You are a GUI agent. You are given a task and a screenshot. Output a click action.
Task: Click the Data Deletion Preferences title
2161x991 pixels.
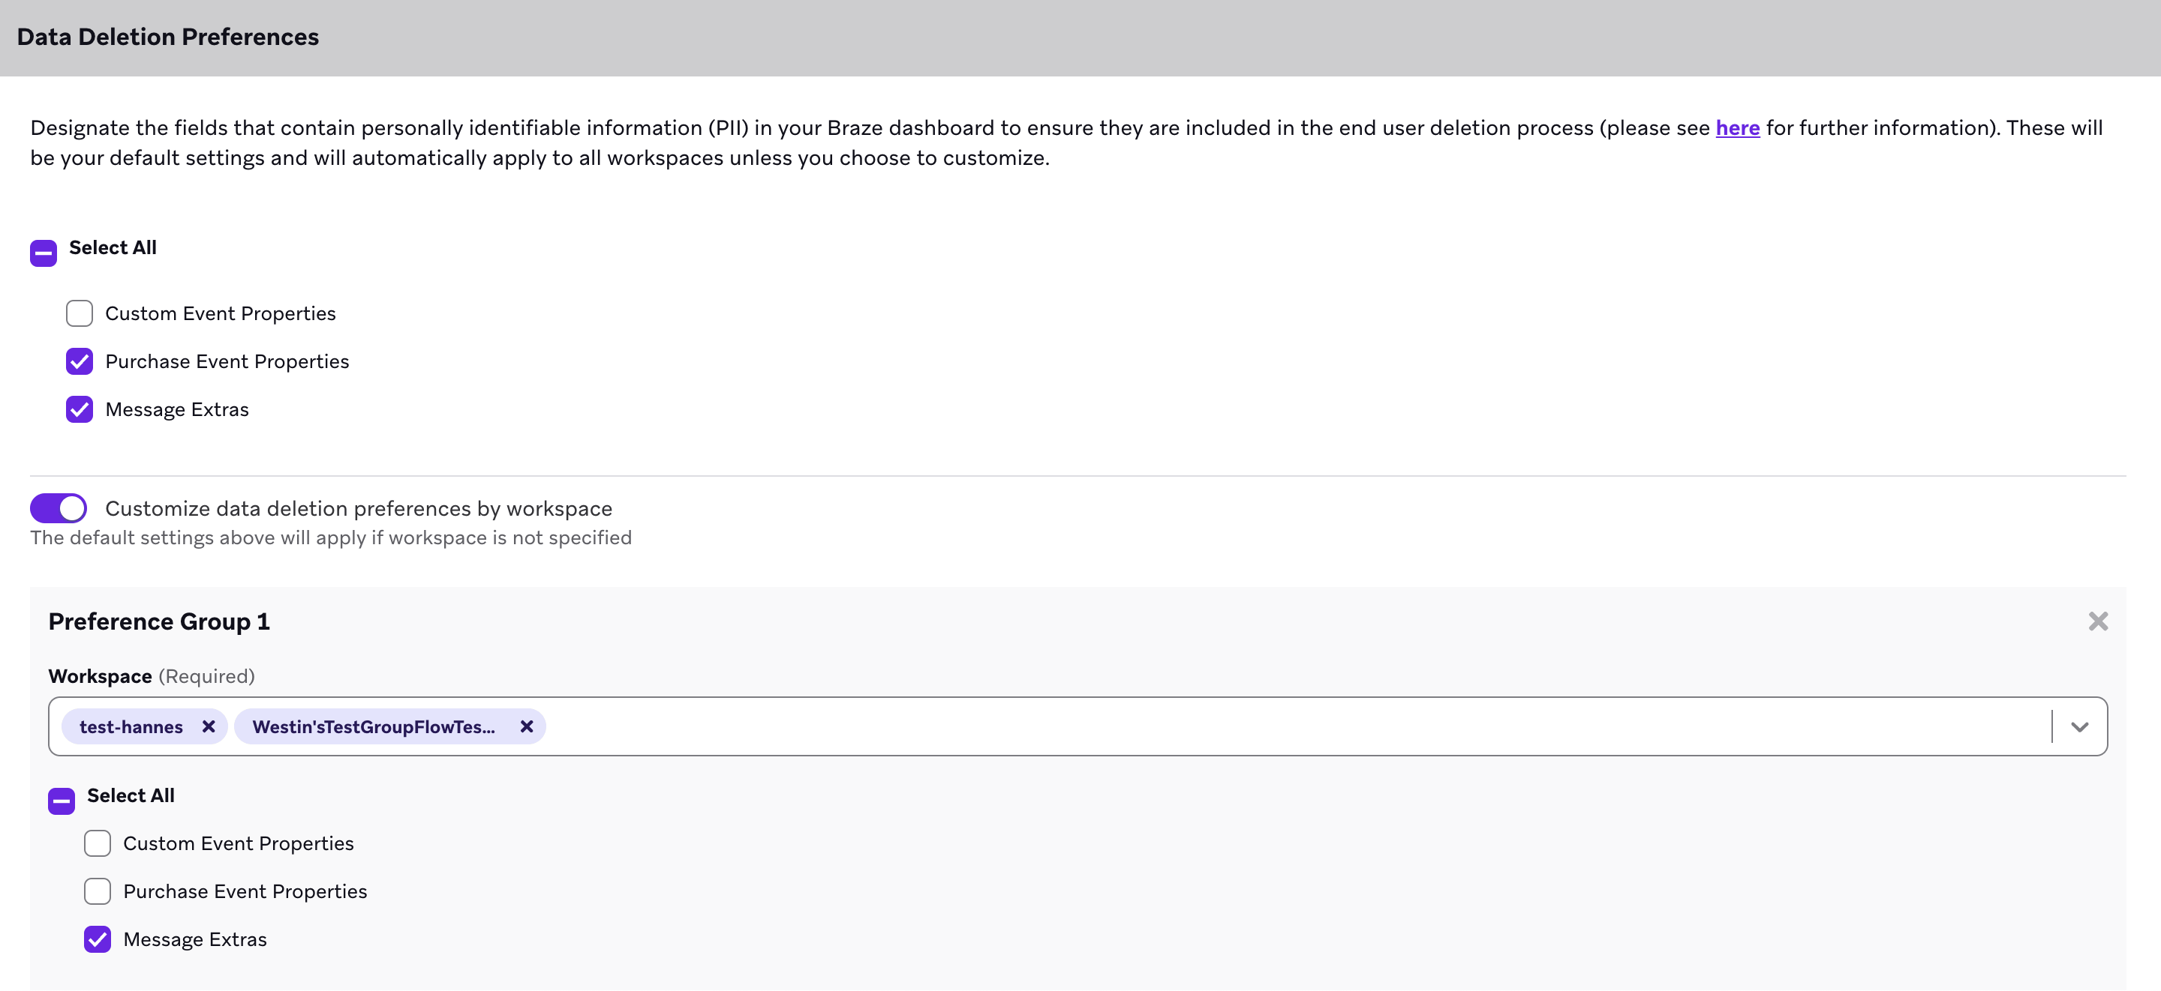click(168, 37)
